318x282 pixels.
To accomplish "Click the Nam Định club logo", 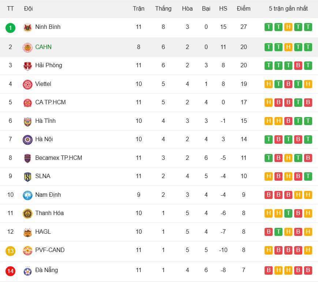I will 27,195.
